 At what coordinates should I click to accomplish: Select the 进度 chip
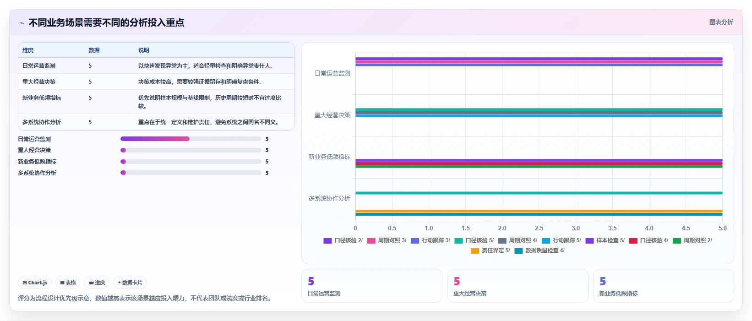click(x=97, y=283)
